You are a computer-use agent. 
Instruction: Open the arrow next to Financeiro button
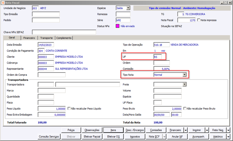[x=186, y=130]
